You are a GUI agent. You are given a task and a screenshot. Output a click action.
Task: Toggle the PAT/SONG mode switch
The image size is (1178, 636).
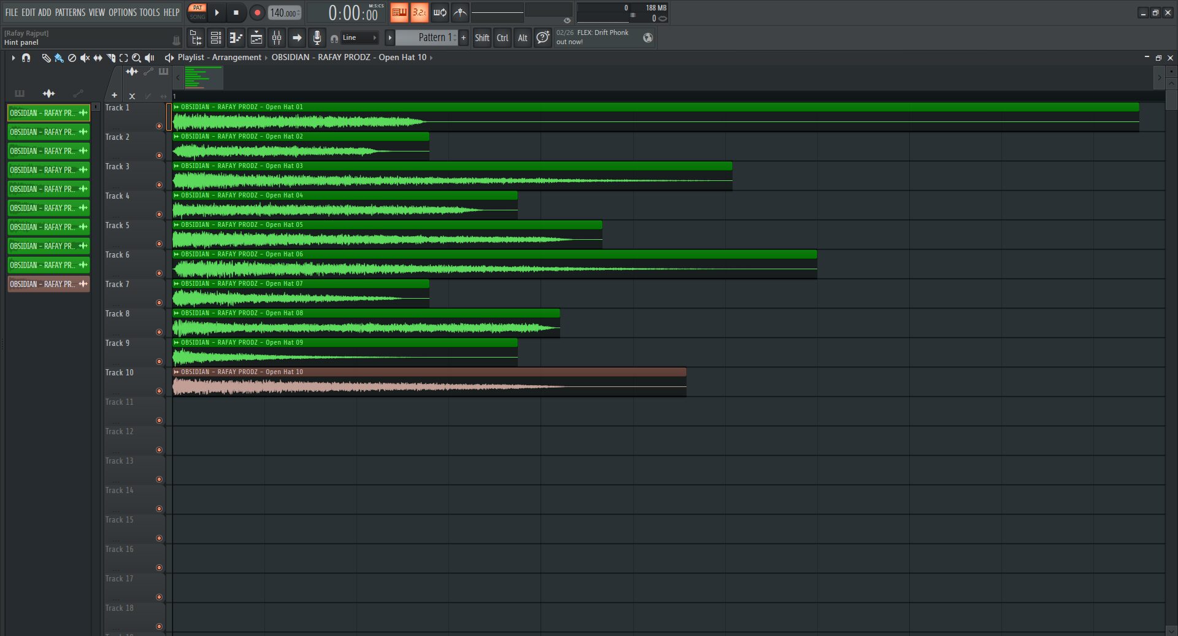[x=198, y=12]
